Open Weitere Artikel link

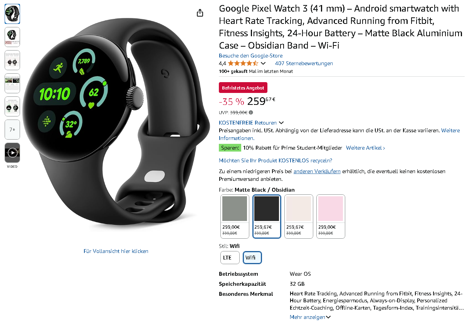[x=365, y=148]
